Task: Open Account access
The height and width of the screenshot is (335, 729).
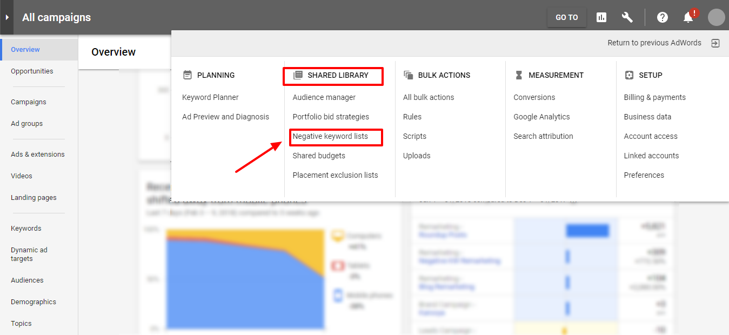Action: (x=651, y=136)
